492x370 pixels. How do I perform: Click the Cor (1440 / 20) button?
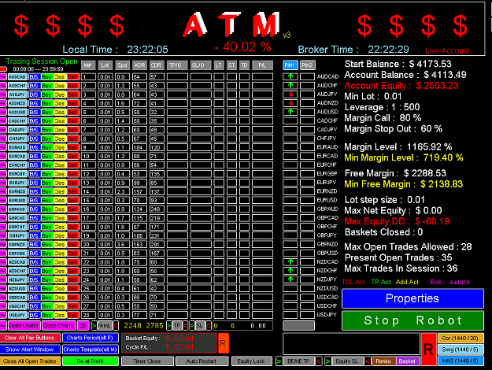[461, 339]
